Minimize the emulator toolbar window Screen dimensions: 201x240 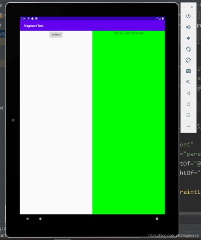click(x=185, y=7)
